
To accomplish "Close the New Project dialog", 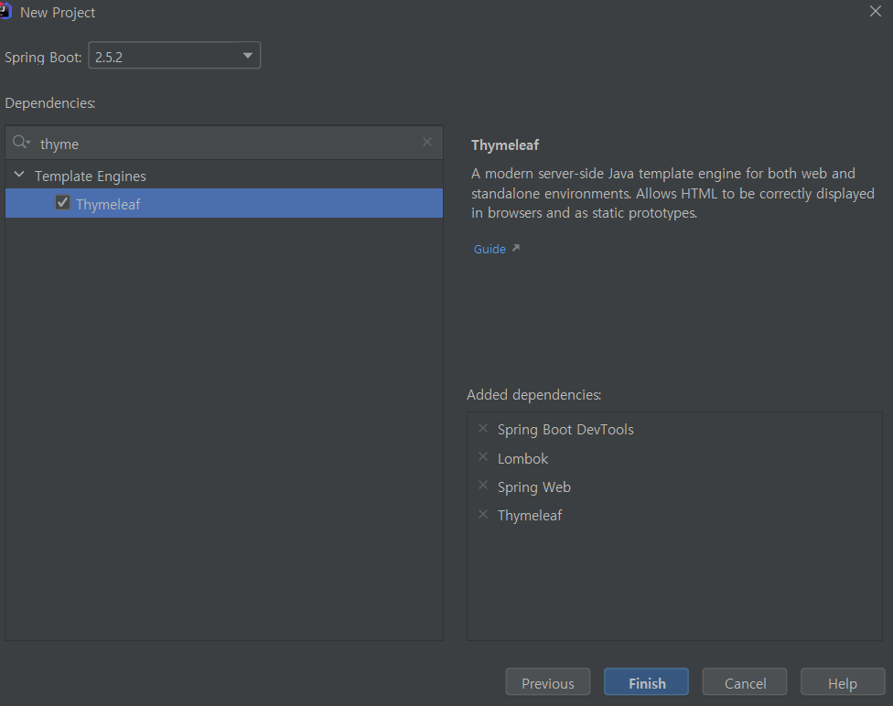I will pyautogui.click(x=876, y=11).
